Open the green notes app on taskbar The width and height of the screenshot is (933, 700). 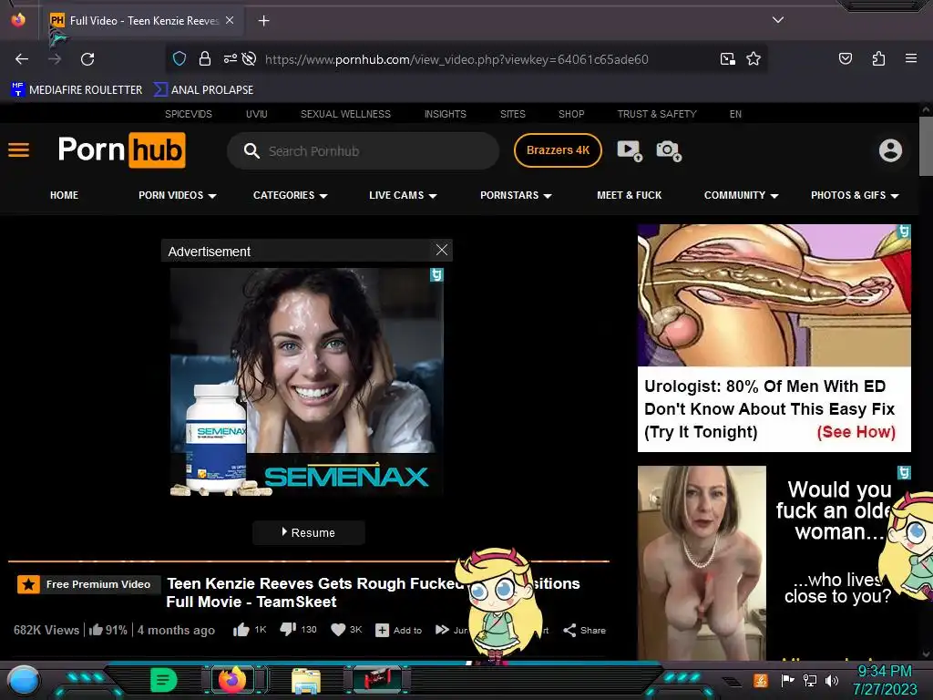click(164, 680)
